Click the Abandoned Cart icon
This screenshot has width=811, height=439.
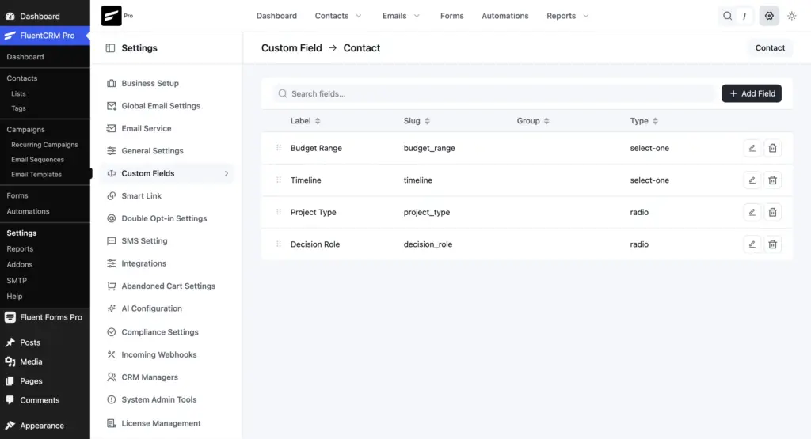coord(111,286)
